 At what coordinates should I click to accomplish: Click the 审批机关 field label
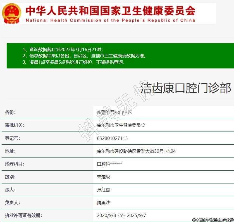click(15, 125)
